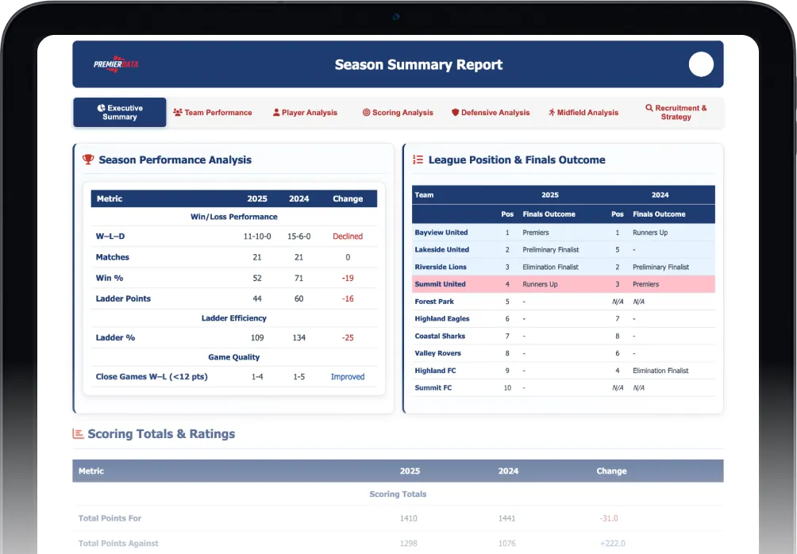Click the Ladder Points metric row
The width and height of the screenshot is (797, 554).
pyautogui.click(x=234, y=299)
